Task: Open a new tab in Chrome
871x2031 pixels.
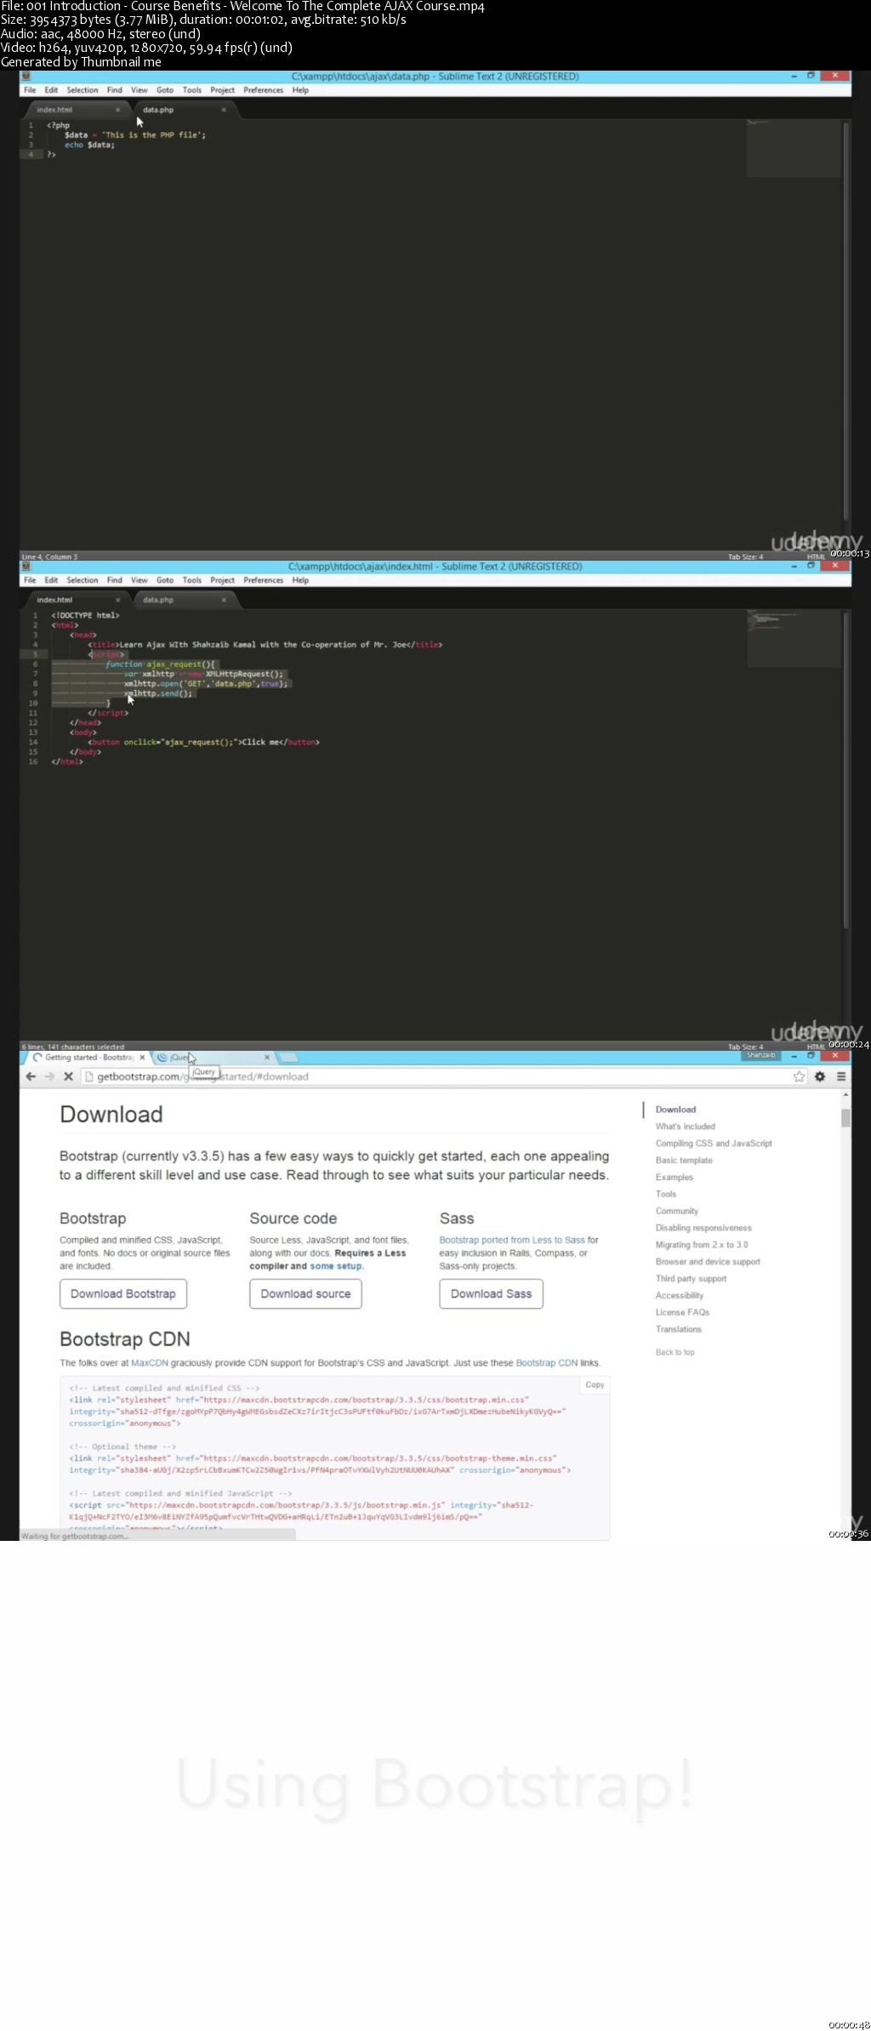Action: coord(289,1058)
